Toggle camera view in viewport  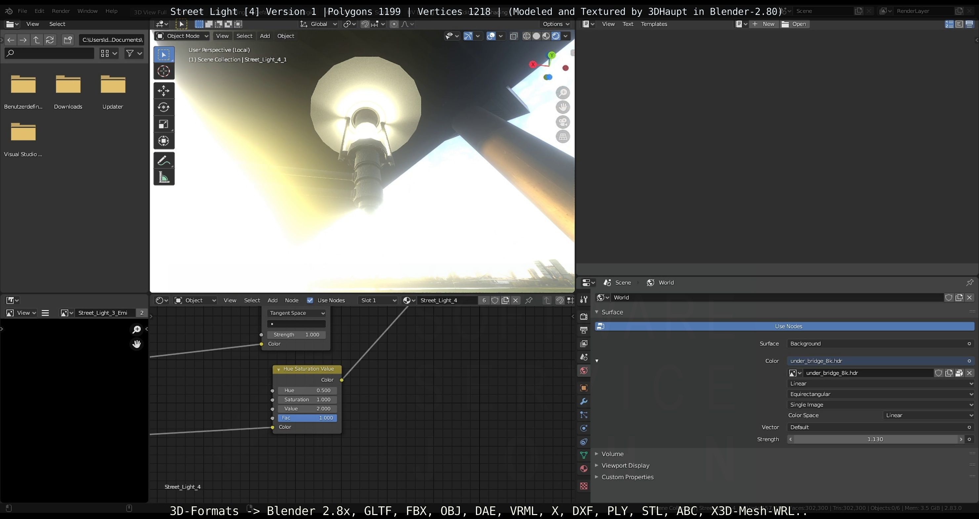pos(563,122)
